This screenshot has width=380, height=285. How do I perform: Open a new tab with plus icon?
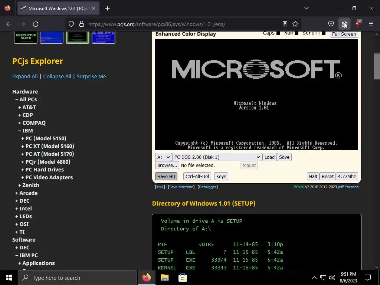(x=108, y=9)
